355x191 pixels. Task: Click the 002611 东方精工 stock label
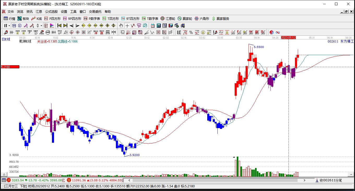click(x=341, y=41)
